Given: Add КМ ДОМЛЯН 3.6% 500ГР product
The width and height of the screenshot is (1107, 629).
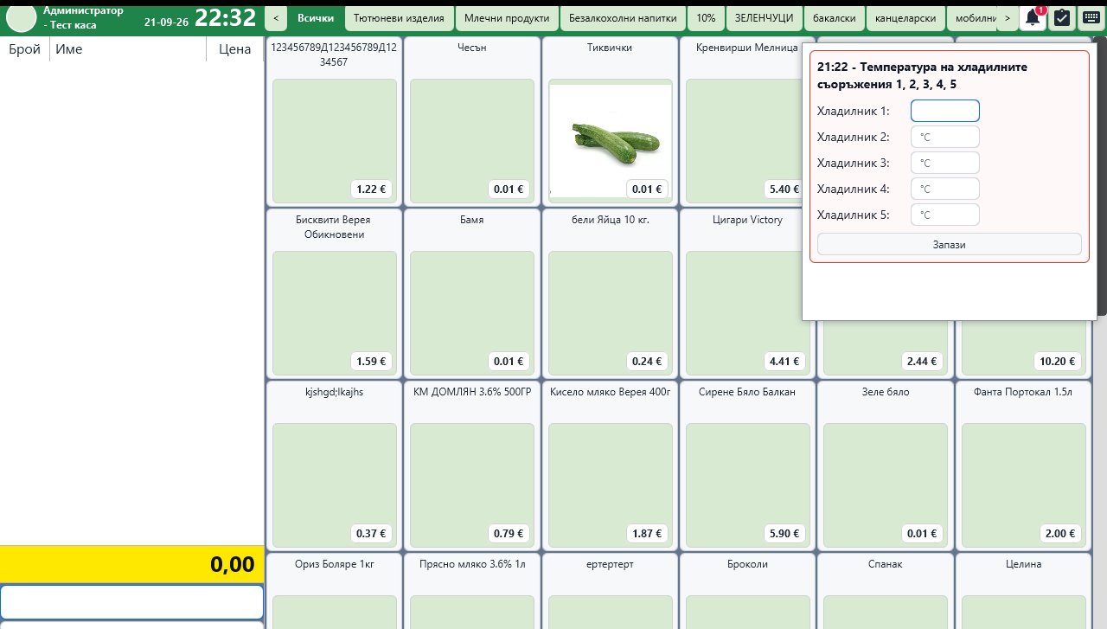Looking at the screenshot, I should click(x=472, y=465).
